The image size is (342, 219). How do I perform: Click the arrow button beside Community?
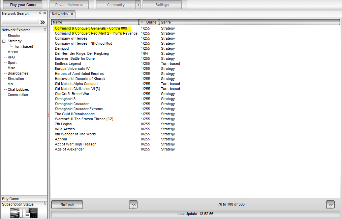click(x=138, y=5)
